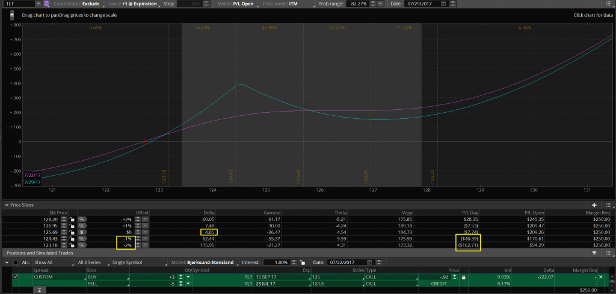The width and height of the screenshot is (616, 294).
Task: Toggle the price lock on the -.90 trade
Action: click(463, 277)
